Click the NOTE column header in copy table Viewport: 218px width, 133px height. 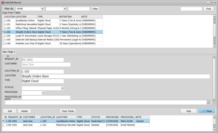coord(92,17)
